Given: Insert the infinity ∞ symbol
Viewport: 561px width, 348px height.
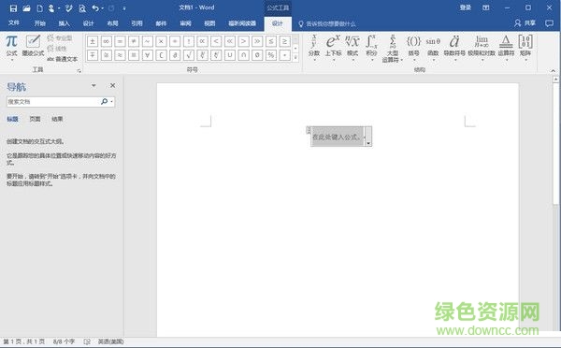Looking at the screenshot, I should click(x=107, y=41).
